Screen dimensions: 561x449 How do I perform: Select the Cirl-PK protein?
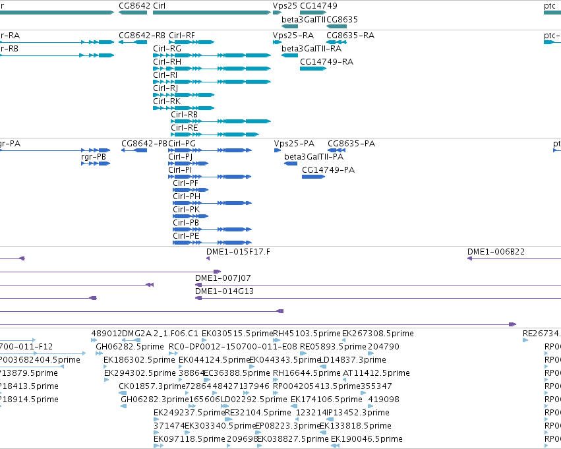coord(191,216)
